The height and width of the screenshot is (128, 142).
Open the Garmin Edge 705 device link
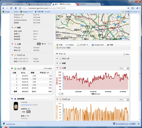click(x=26, y=105)
